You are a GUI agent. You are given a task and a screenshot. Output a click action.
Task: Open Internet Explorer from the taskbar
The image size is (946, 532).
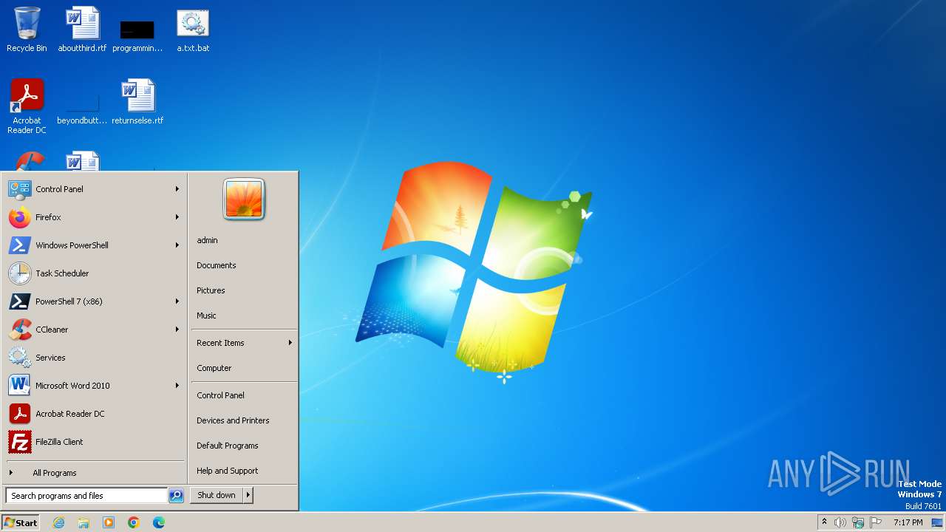58,522
